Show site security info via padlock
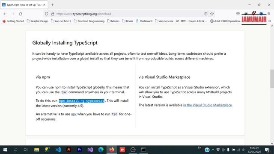This screenshot has width=274, height=154. click(x=53, y=14)
